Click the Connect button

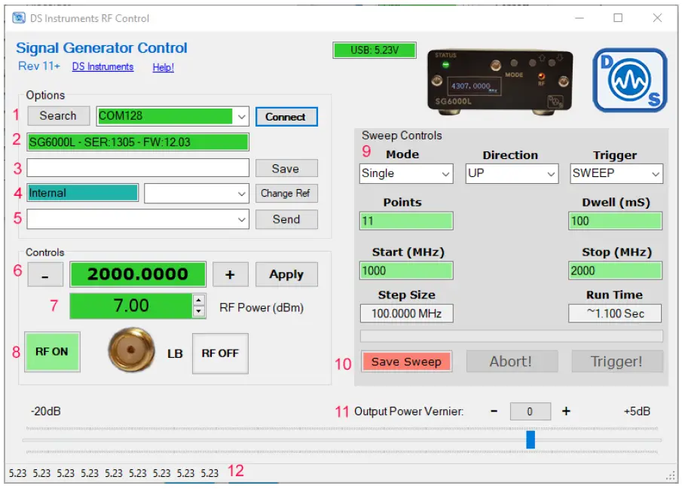point(286,117)
